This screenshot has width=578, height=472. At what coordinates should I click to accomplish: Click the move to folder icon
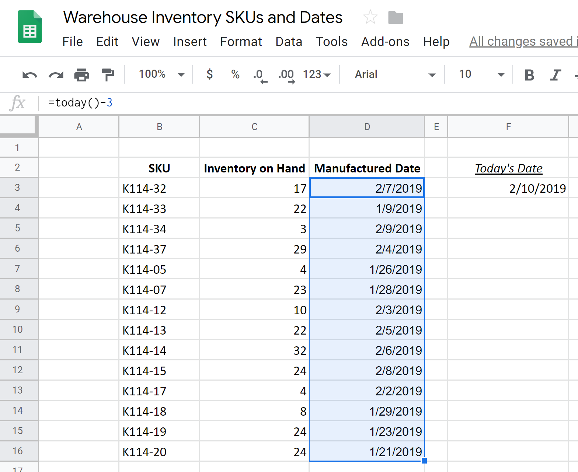[x=396, y=17]
